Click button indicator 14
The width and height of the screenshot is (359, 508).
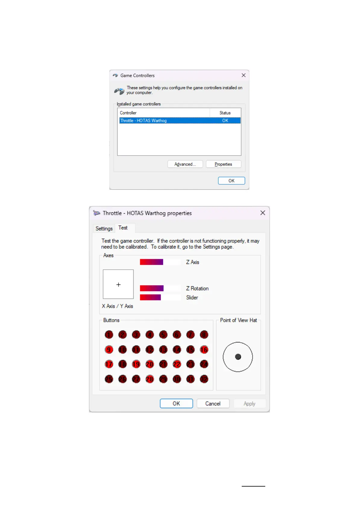pyautogui.click(x=177, y=350)
